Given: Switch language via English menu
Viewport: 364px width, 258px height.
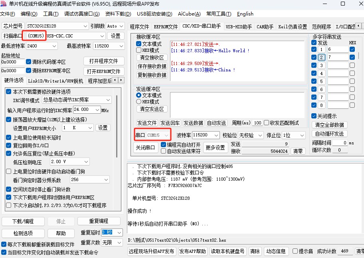Looking at the screenshot, I should (x=245, y=14).
